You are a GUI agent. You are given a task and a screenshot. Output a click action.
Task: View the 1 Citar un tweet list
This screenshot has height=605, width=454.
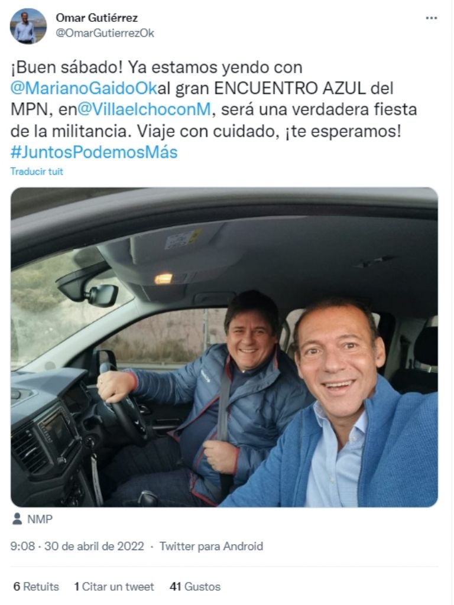[114, 587]
